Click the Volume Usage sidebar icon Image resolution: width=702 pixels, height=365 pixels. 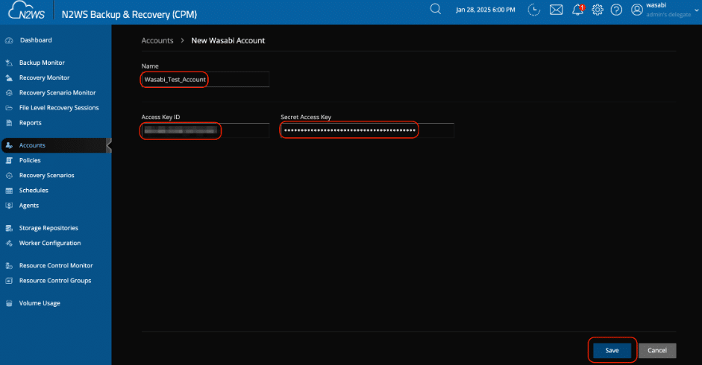click(9, 303)
